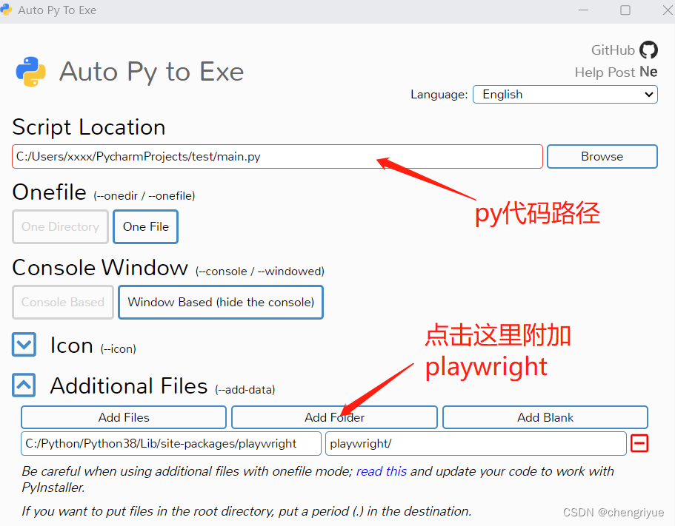Click Browse to choose the script

[x=602, y=156]
